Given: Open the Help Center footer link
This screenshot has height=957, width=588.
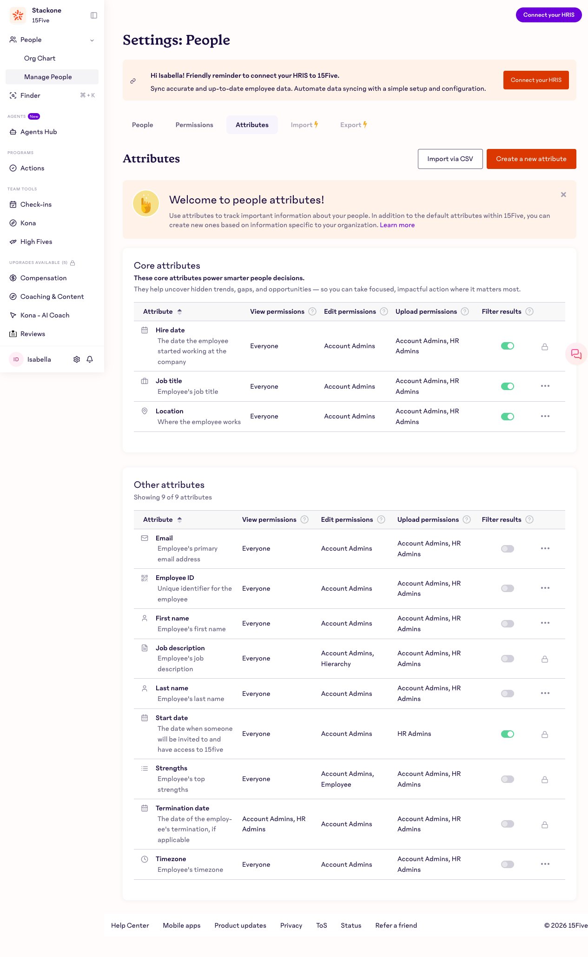Looking at the screenshot, I should (130, 925).
